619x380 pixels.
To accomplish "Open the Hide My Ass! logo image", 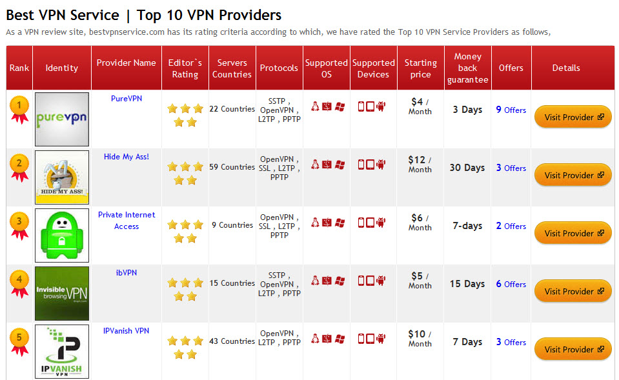I will pos(62,177).
